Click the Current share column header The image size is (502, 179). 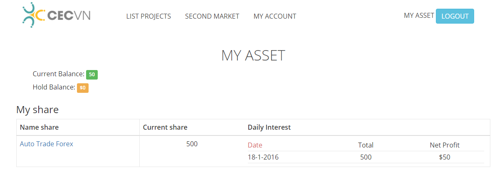[165, 127]
